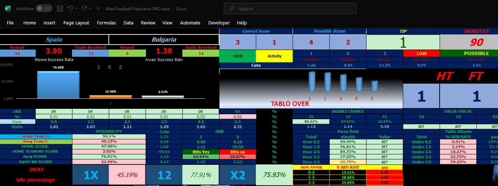Open the Data ribbon tab

128,23
